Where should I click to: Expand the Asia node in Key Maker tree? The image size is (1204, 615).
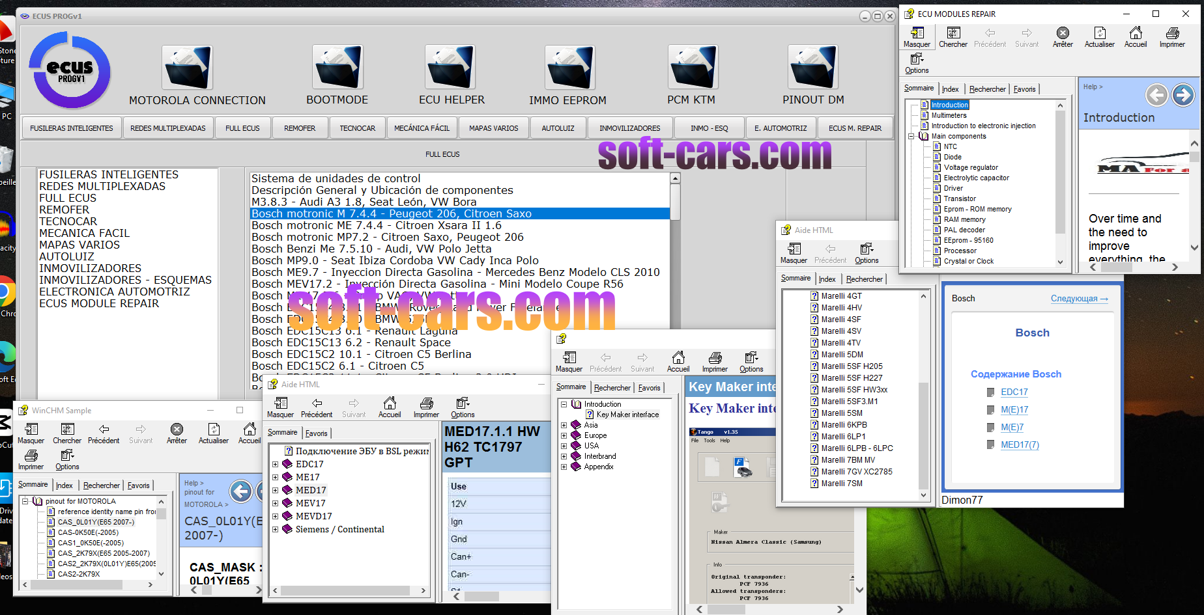tap(564, 425)
